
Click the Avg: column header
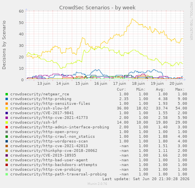160,89
